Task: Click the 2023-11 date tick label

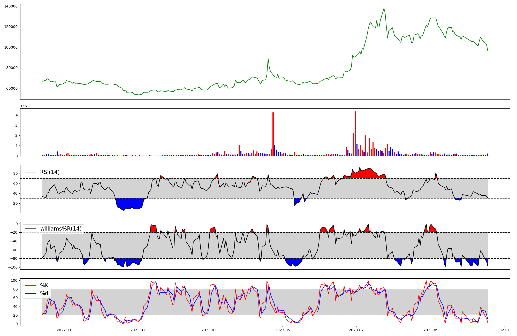Action: point(505,330)
